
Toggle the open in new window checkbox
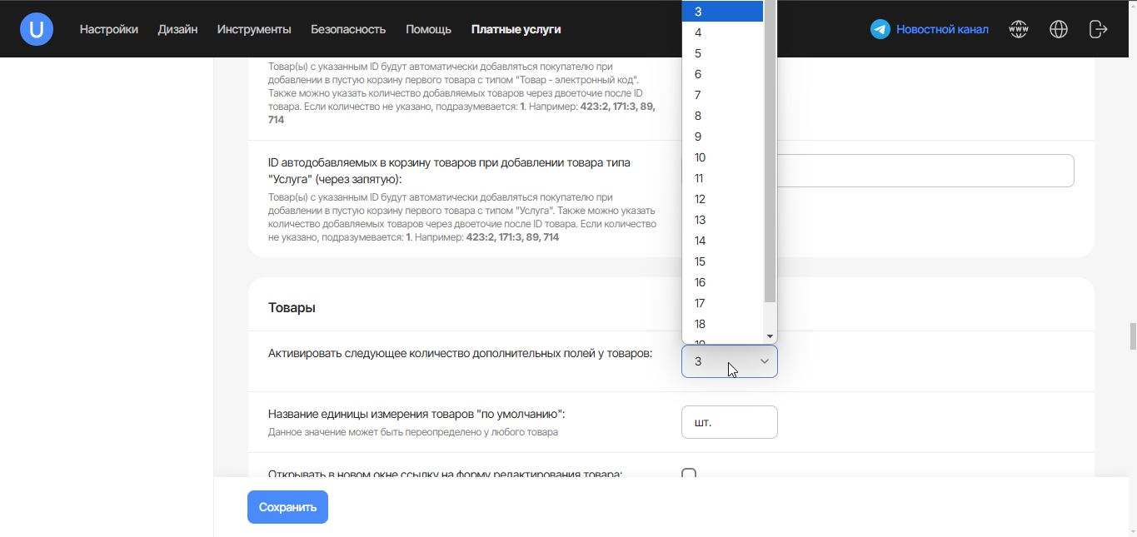click(x=689, y=475)
